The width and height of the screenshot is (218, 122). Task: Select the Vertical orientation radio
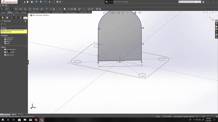click(x=5, y=41)
